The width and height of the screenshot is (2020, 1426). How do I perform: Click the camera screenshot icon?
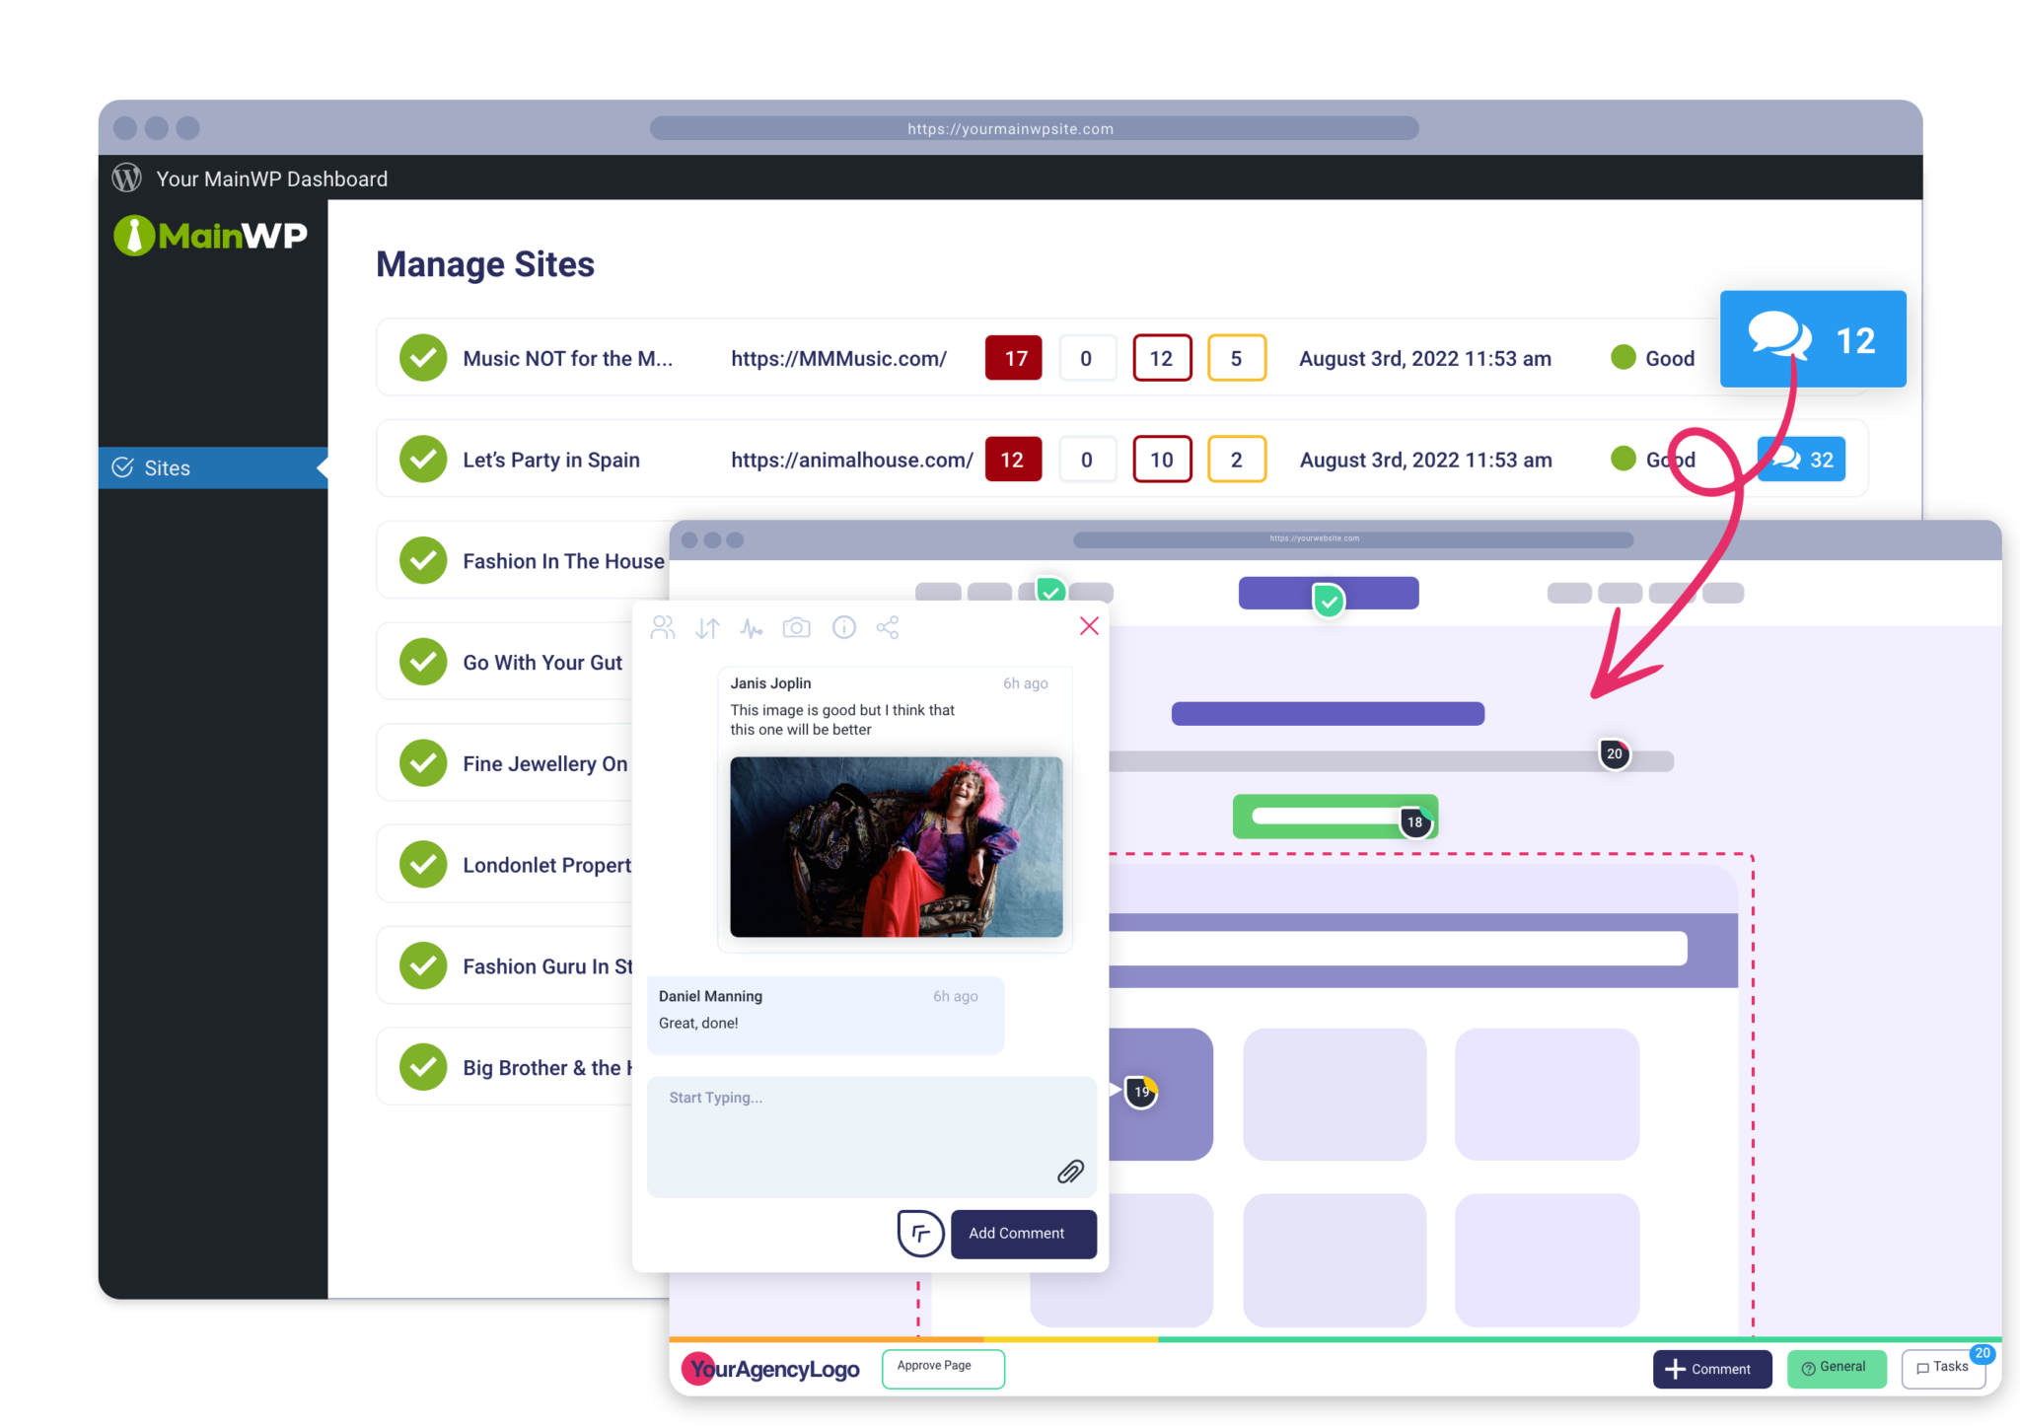pyautogui.click(x=796, y=628)
